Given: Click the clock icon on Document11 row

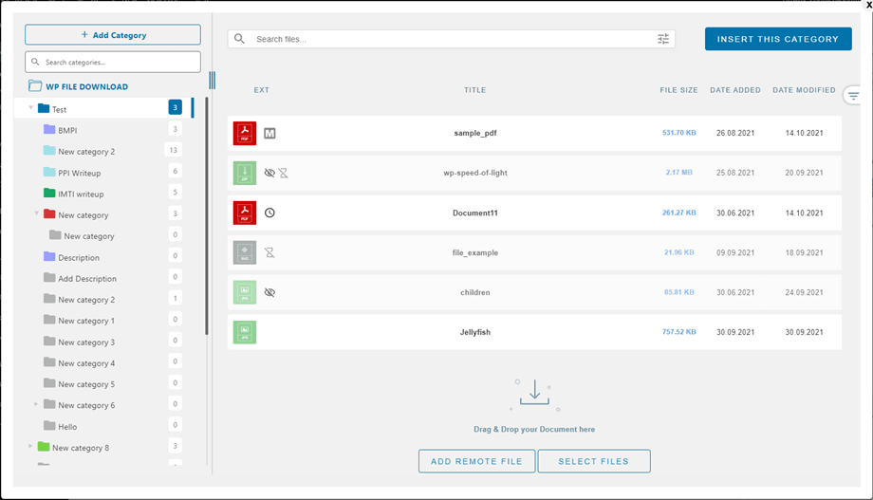Looking at the screenshot, I should tap(269, 213).
